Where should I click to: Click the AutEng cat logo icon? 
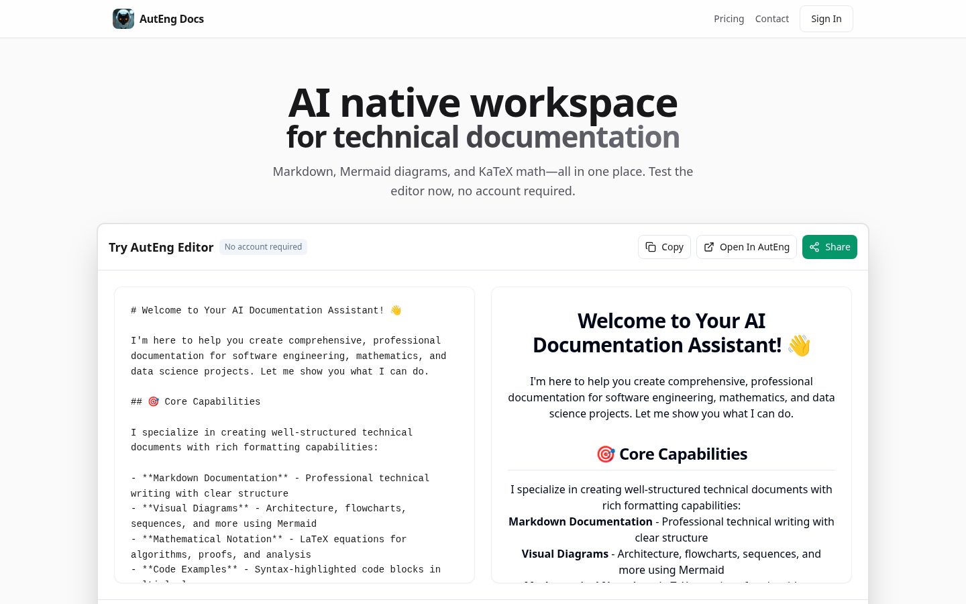coord(123,19)
